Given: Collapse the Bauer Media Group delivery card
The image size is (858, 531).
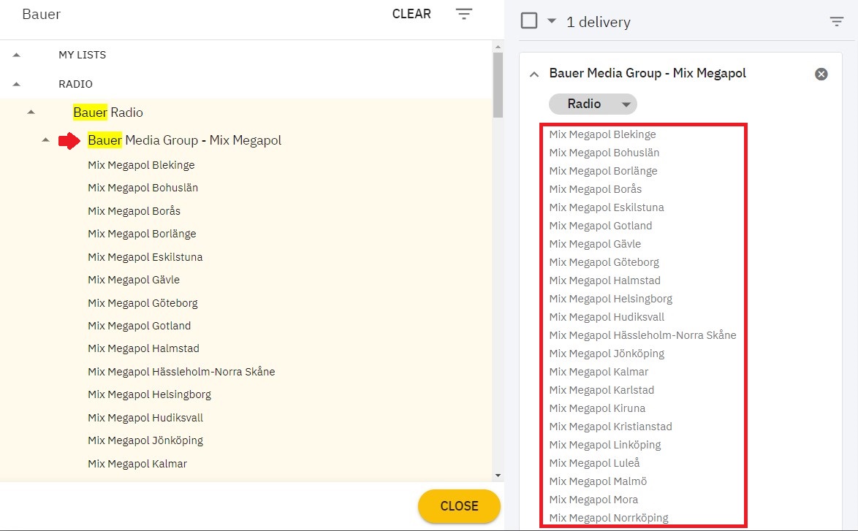Looking at the screenshot, I should [534, 74].
